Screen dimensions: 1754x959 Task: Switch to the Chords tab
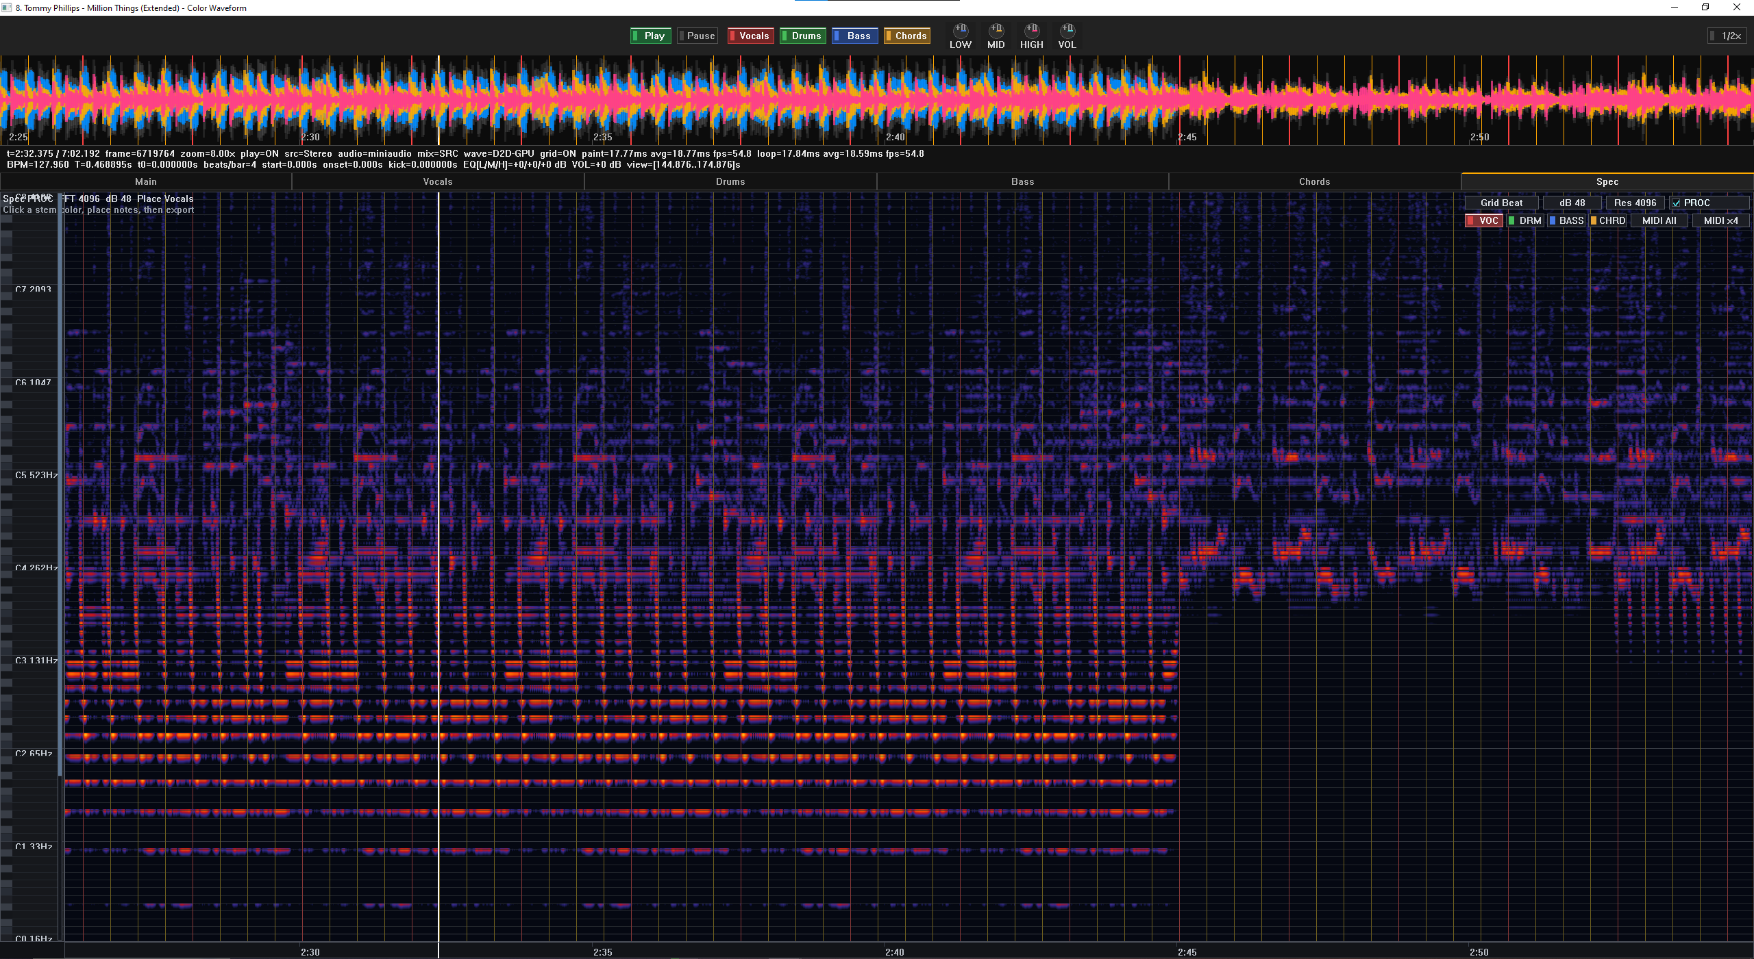coord(1314,181)
